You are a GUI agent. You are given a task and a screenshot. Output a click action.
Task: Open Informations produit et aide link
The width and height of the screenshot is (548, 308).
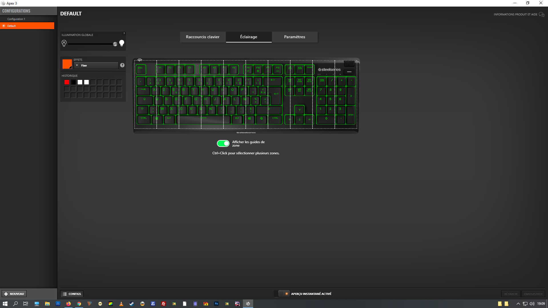[x=515, y=14]
